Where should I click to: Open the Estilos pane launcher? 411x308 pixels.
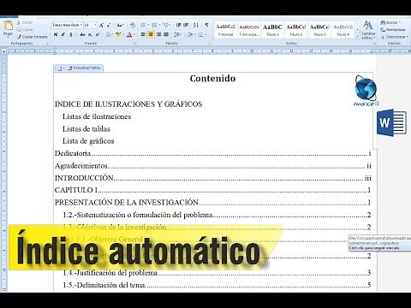pyautogui.click(x=374, y=44)
